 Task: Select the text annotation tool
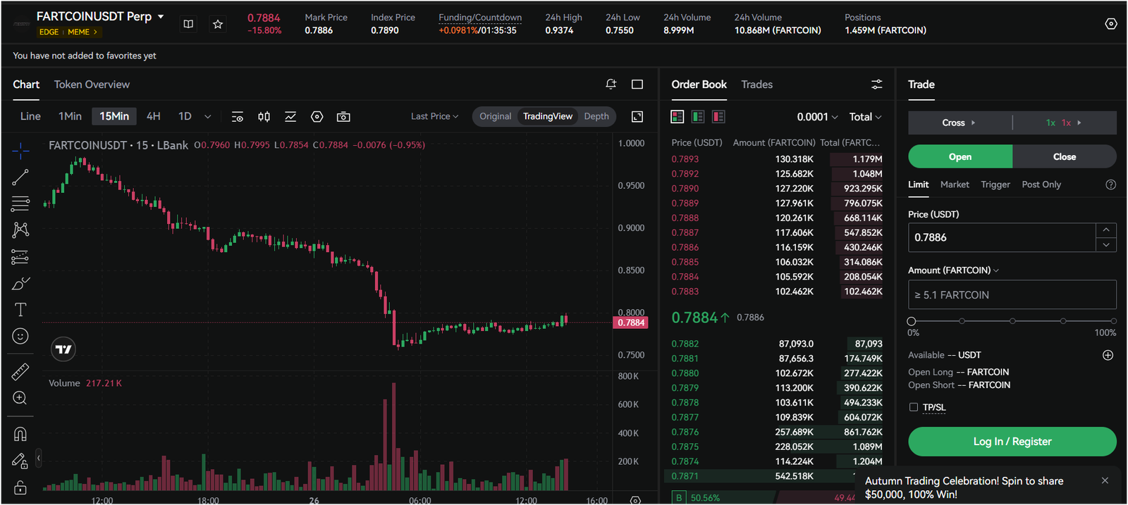(20, 310)
